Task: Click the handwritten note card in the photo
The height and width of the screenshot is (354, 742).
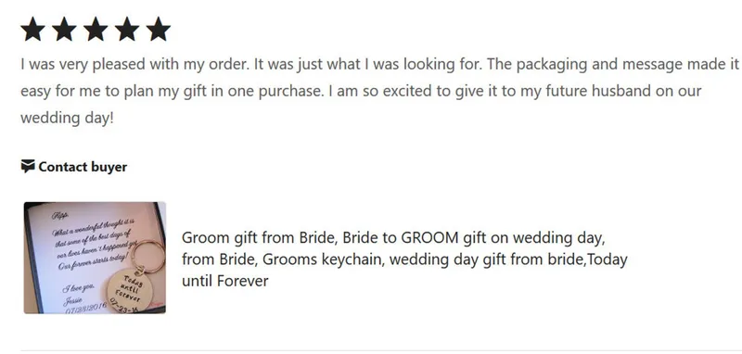Action: [85, 258]
